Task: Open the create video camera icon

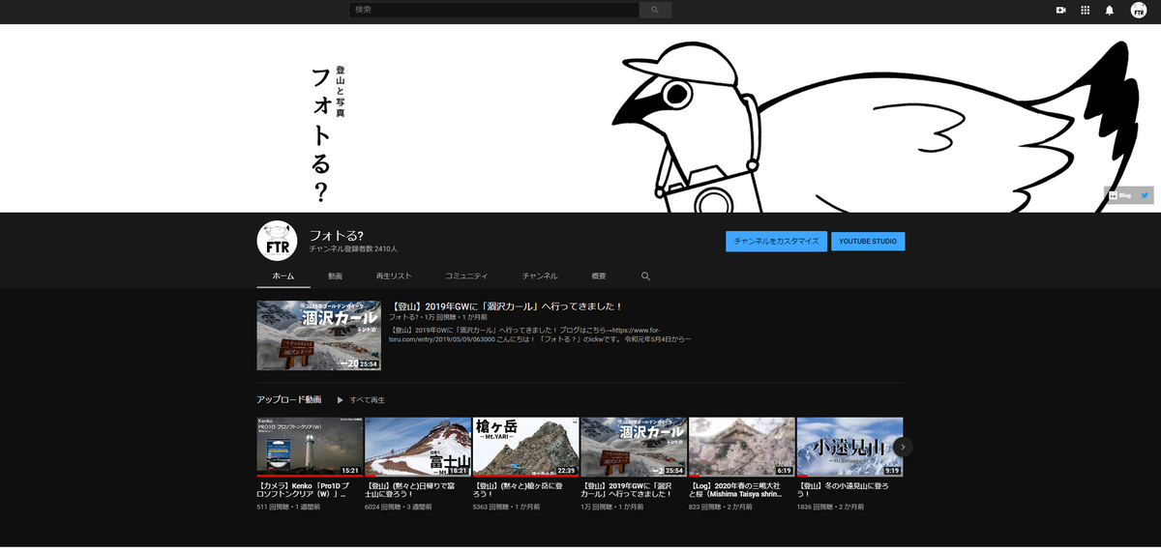Action: [x=1060, y=10]
